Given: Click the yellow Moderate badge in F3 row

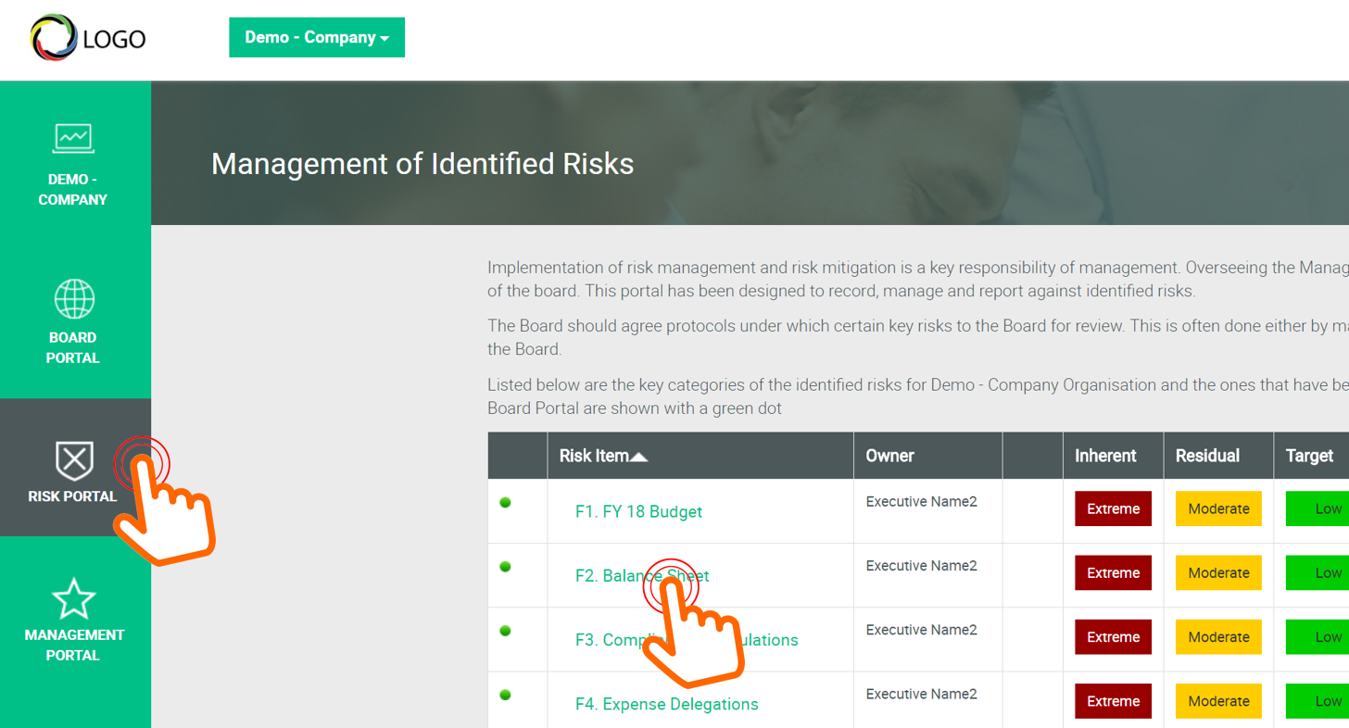Looking at the screenshot, I should (x=1217, y=636).
